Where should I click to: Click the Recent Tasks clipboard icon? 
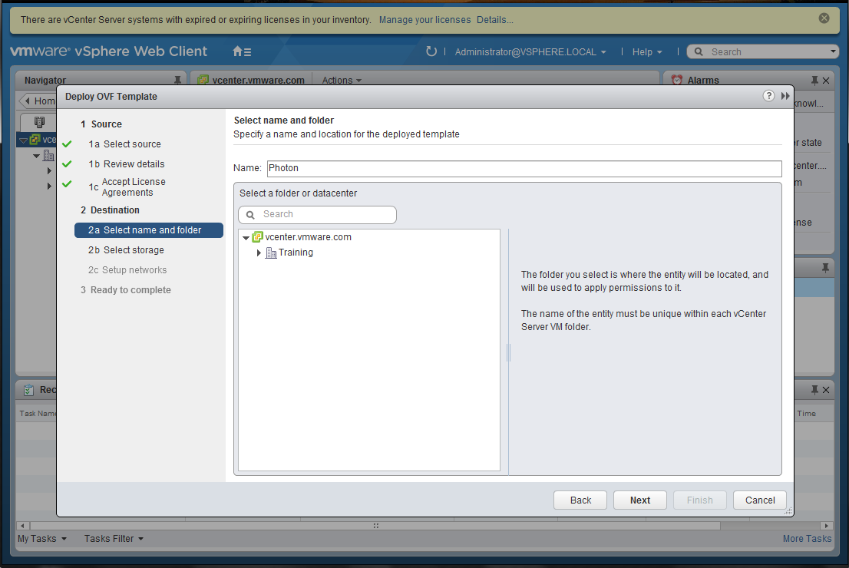pyautogui.click(x=28, y=389)
